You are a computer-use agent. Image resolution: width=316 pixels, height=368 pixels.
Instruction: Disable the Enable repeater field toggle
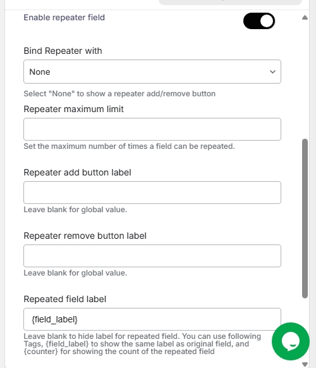pos(259,21)
